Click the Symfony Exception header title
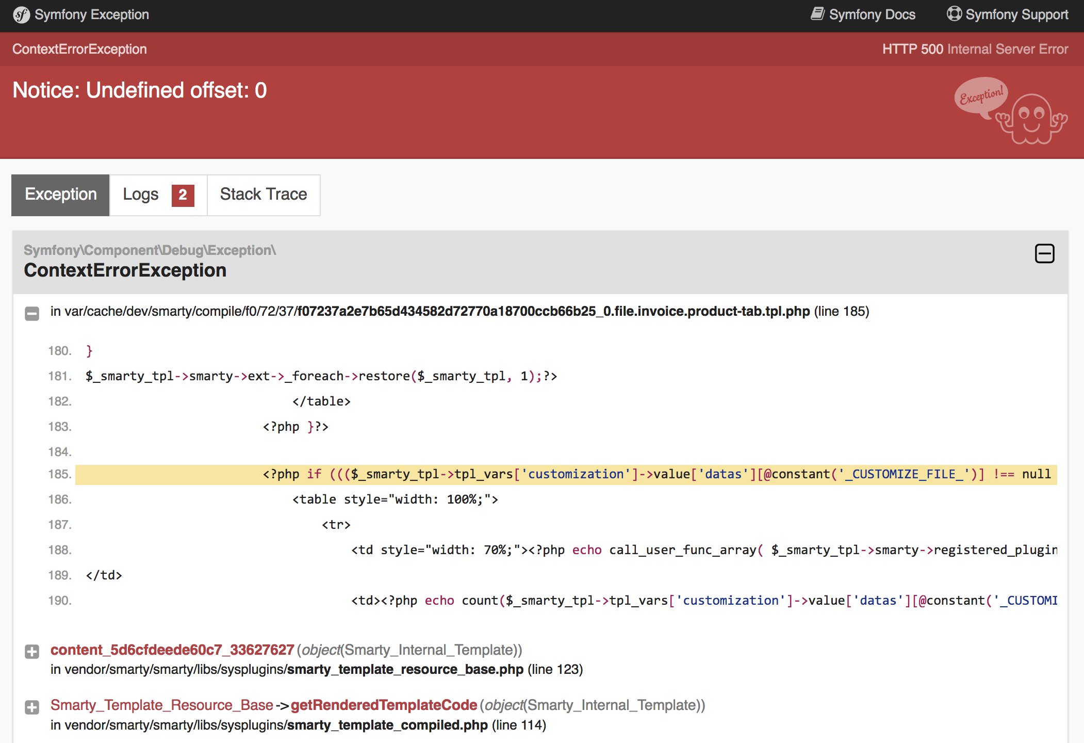 (x=92, y=14)
